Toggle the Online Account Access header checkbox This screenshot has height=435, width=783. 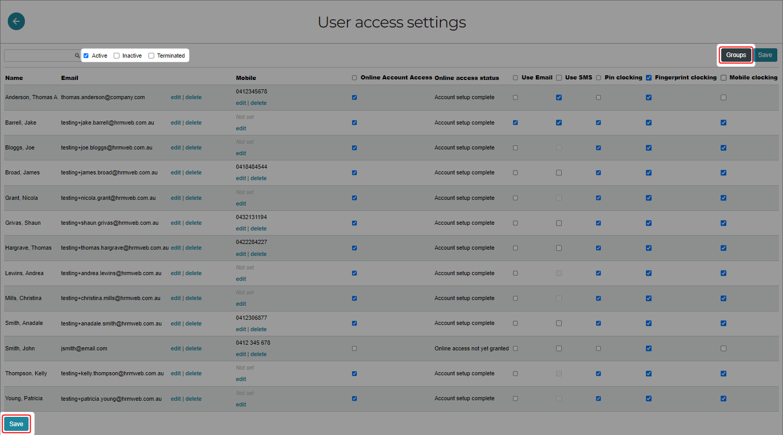pyautogui.click(x=354, y=78)
